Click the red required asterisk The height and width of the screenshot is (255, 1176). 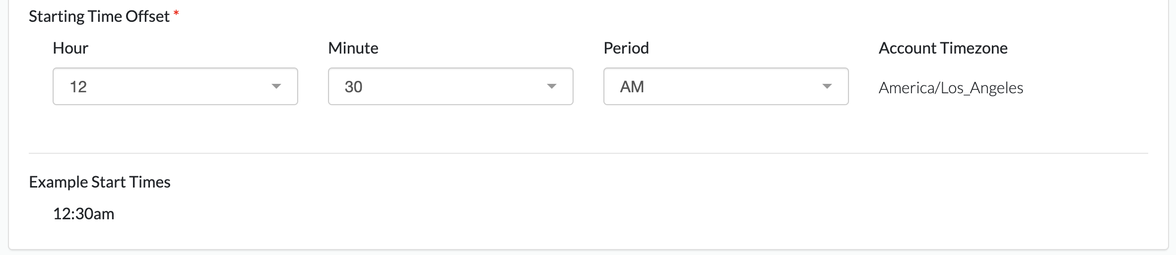coord(176,14)
